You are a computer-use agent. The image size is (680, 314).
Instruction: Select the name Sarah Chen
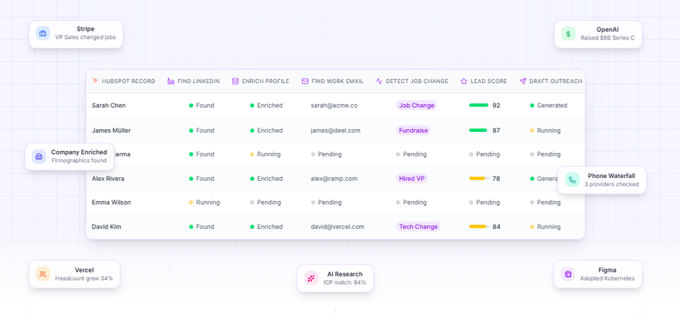109,105
